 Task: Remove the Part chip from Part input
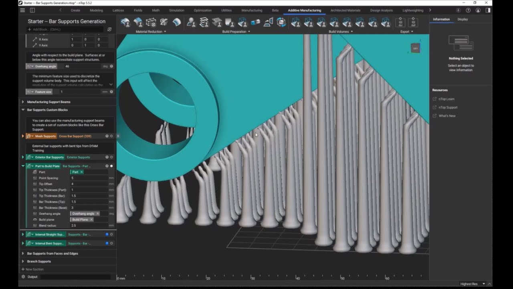click(x=81, y=172)
